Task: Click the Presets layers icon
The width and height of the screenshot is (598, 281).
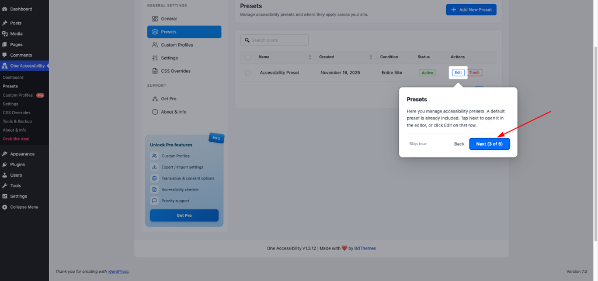Action: coord(155,31)
